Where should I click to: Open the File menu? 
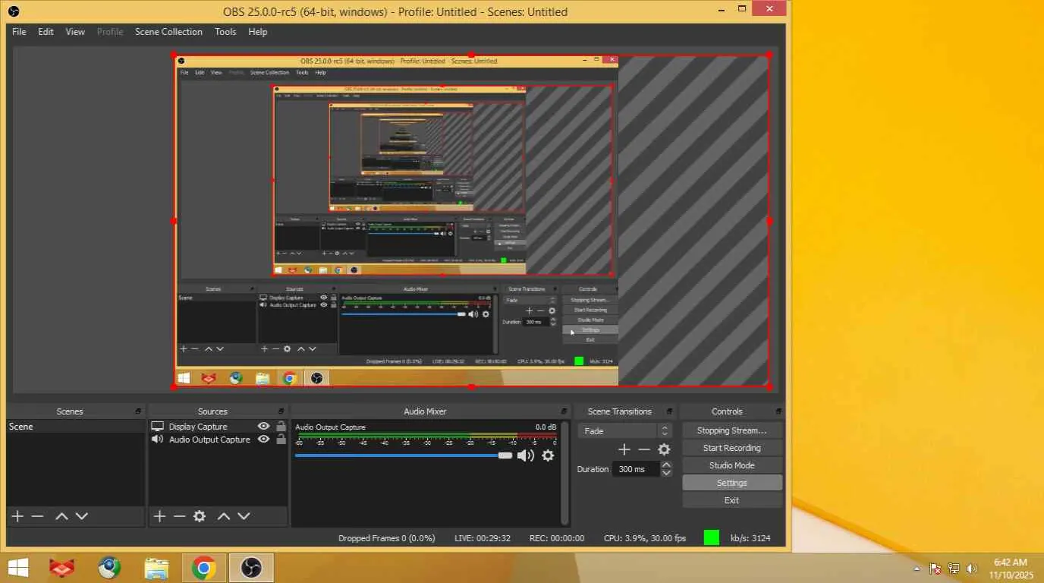[x=19, y=32]
